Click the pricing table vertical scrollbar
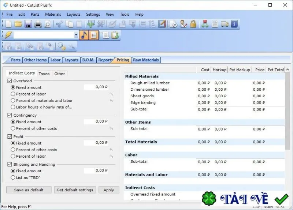This screenshot has height=210, width=293. coord(288,112)
